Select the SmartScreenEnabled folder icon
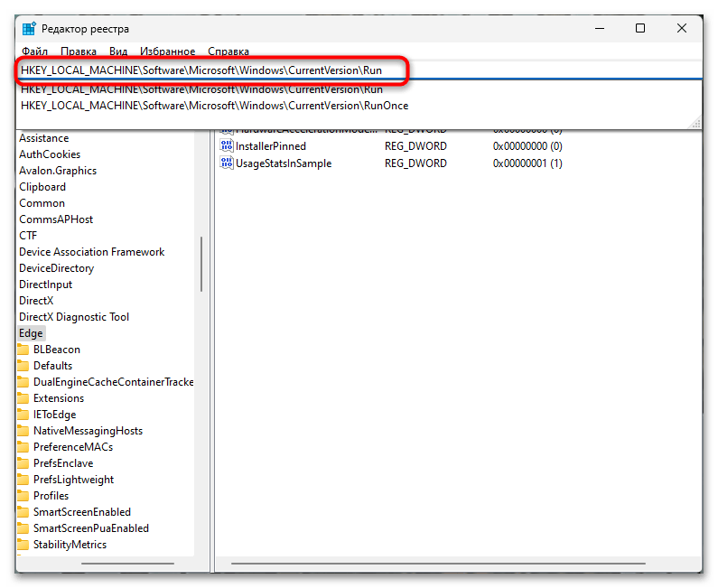 [23, 512]
